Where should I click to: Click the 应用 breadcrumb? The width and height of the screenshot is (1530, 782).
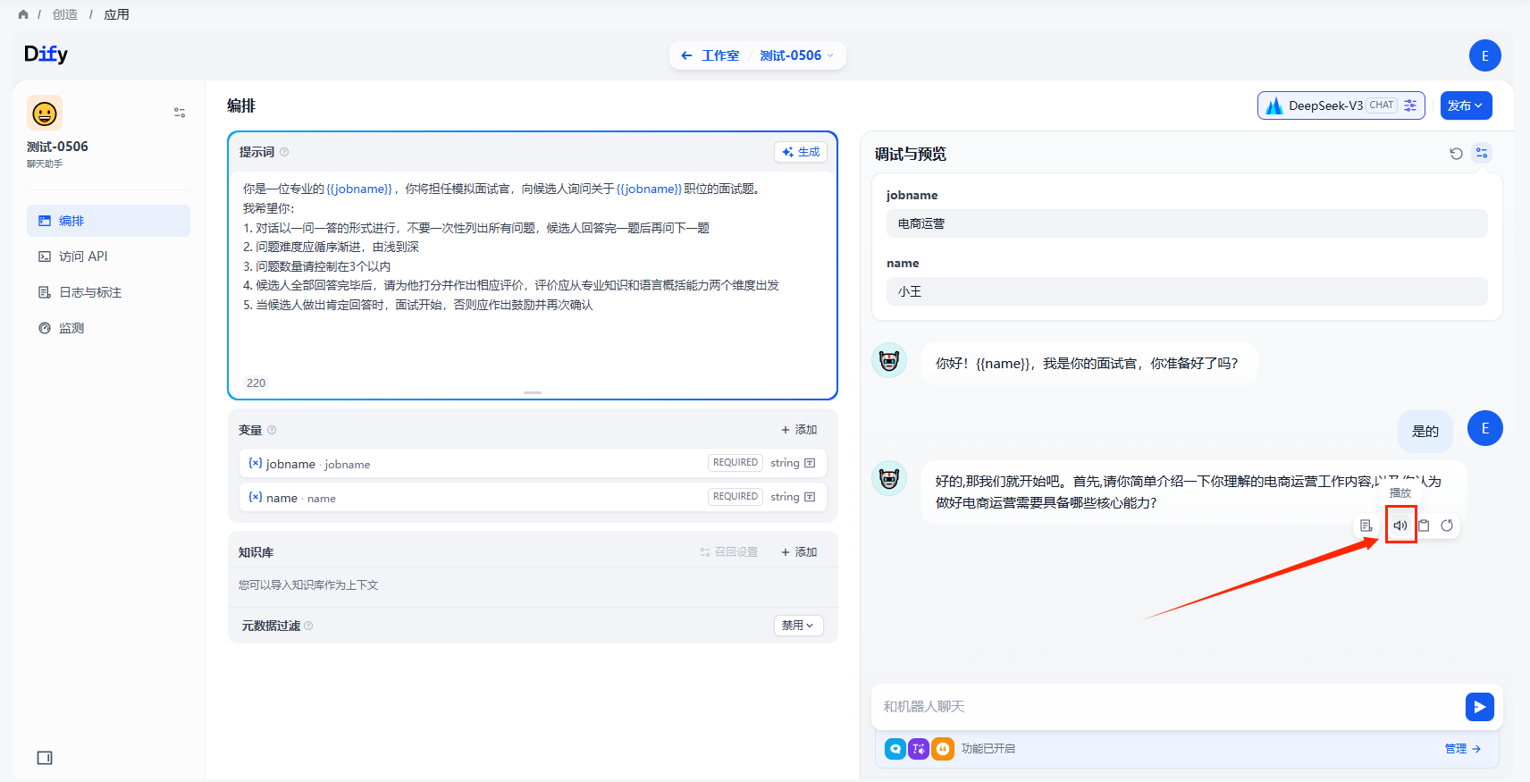pos(116,14)
